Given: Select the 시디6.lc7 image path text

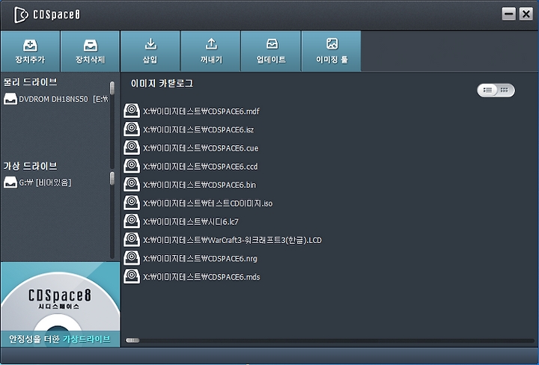Looking at the screenshot, I should click(190, 222).
